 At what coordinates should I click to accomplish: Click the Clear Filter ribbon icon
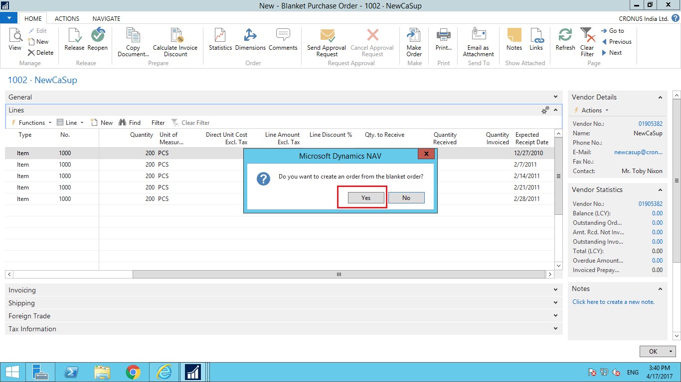(x=587, y=43)
